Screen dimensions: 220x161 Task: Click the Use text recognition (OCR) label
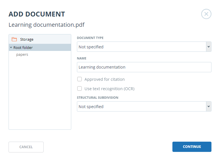[109, 89]
